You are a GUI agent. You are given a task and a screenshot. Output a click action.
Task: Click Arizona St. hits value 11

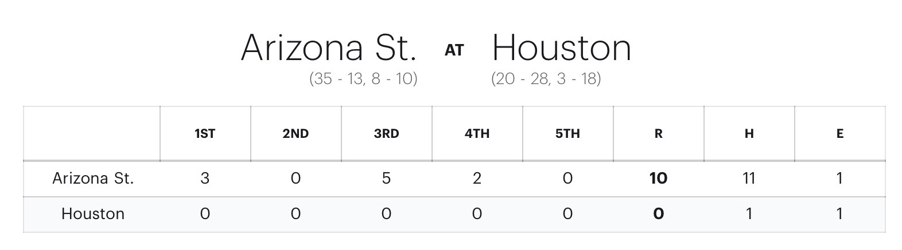749,178
